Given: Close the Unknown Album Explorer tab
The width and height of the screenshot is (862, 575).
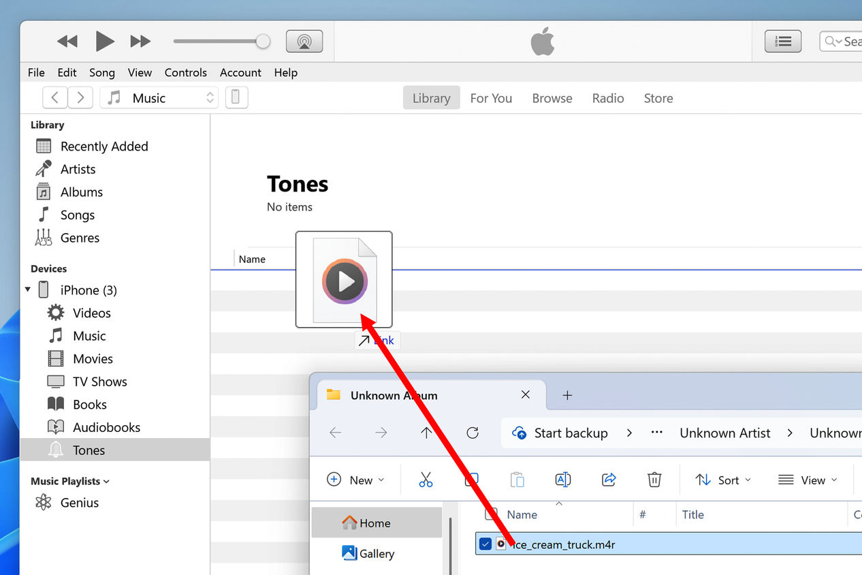Looking at the screenshot, I should [x=525, y=395].
